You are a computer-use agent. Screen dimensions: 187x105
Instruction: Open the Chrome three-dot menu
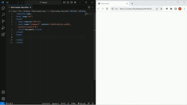184,9
